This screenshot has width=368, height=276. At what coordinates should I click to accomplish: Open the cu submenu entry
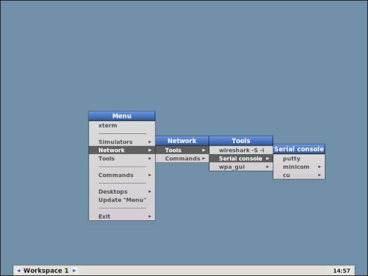[299, 175]
